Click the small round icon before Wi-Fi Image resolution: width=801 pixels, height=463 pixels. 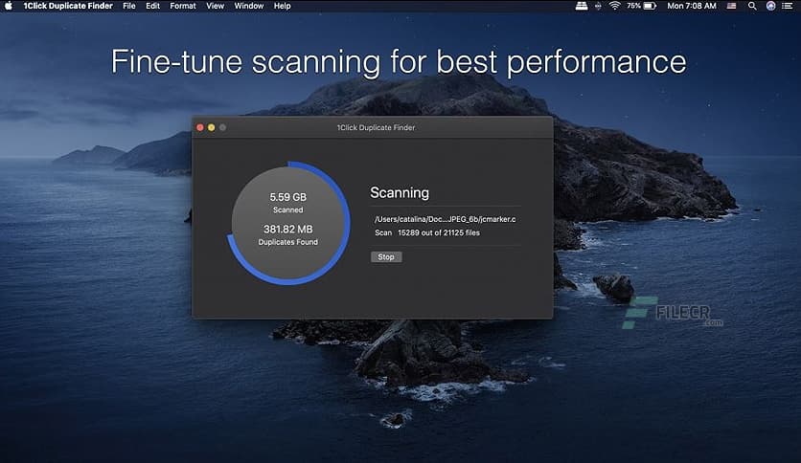[598, 6]
